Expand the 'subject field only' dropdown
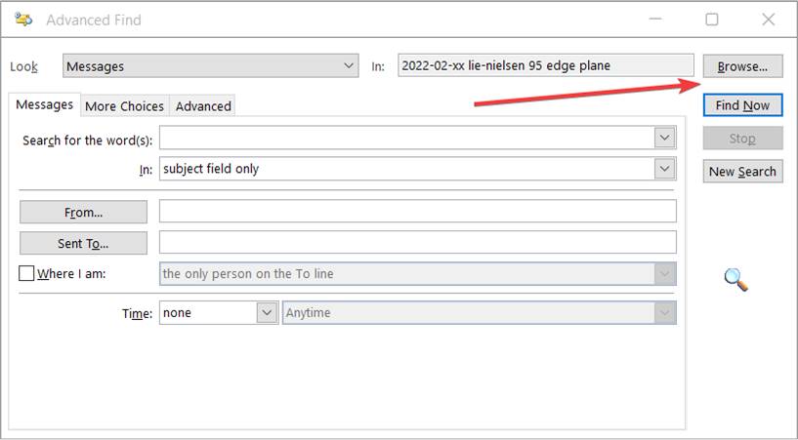 coord(665,169)
